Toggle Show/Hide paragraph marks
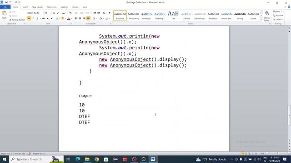 (x=110, y=13)
